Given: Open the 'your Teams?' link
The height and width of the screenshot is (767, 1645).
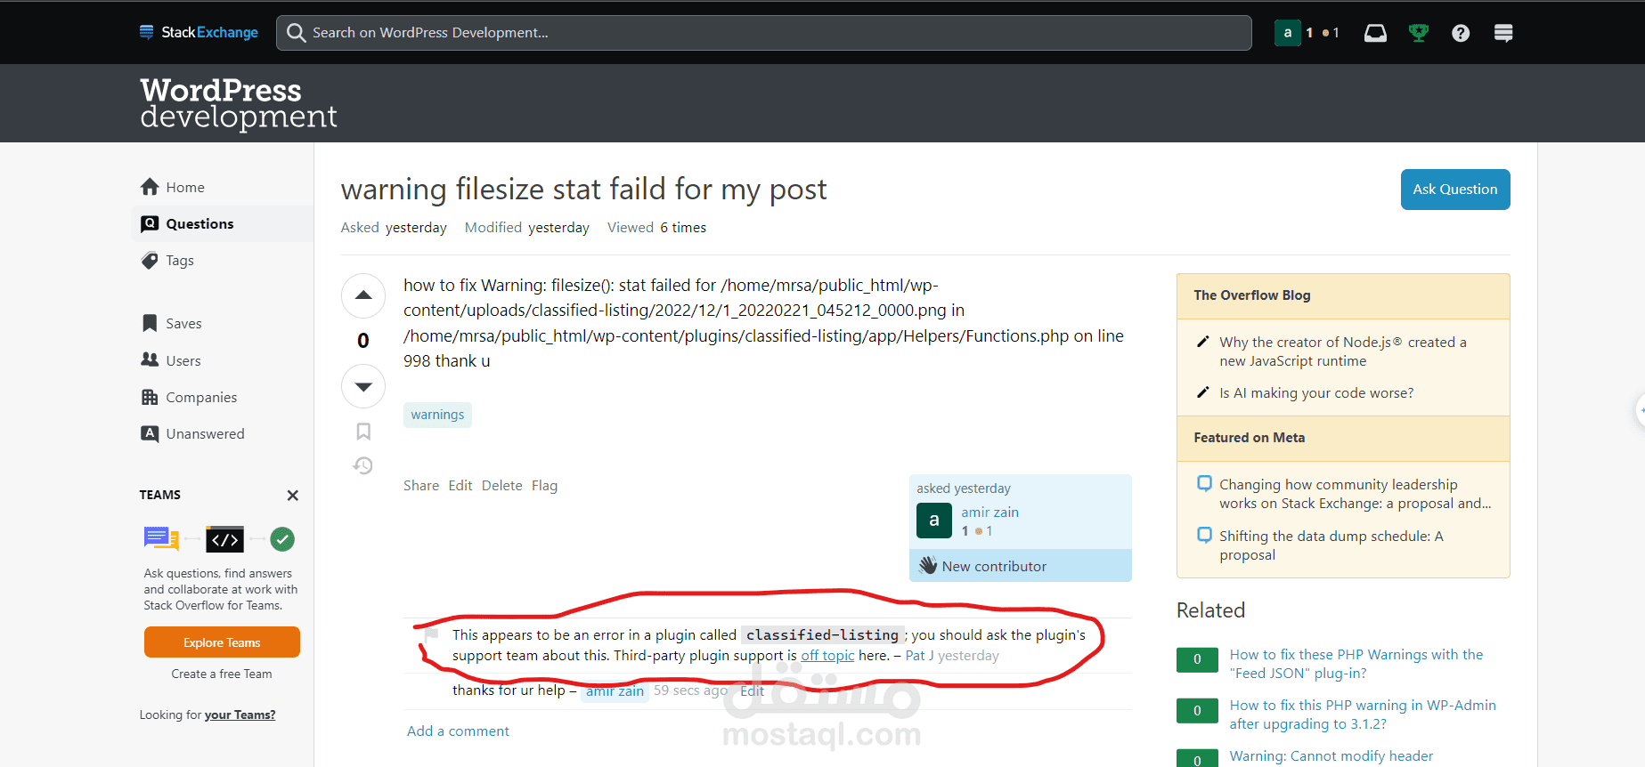Looking at the screenshot, I should coord(240,715).
